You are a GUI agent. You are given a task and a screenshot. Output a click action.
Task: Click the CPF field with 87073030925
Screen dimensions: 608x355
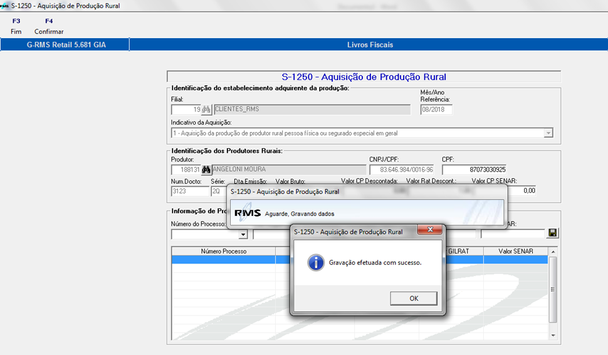click(x=474, y=170)
